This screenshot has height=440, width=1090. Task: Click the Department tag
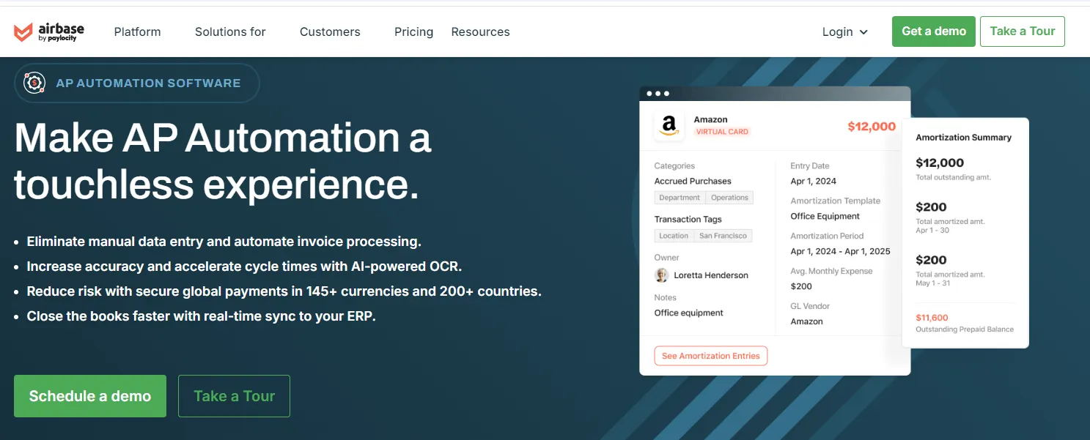pos(680,198)
